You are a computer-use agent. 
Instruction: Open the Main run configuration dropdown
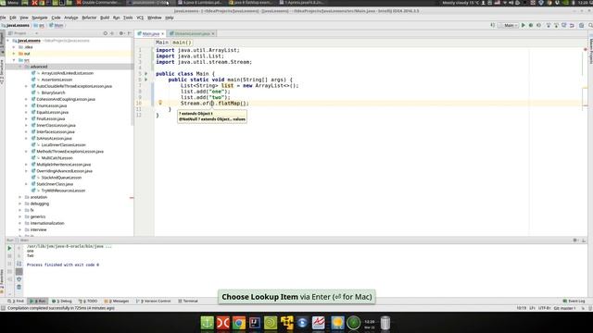pos(509,25)
